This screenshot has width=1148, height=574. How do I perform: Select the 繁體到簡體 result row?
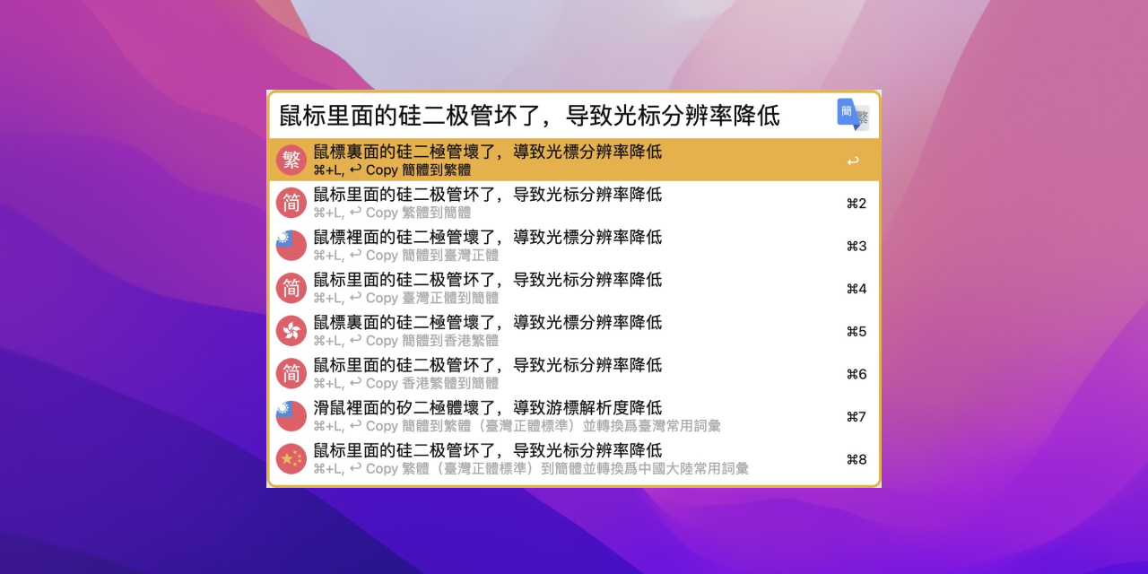pos(574,203)
